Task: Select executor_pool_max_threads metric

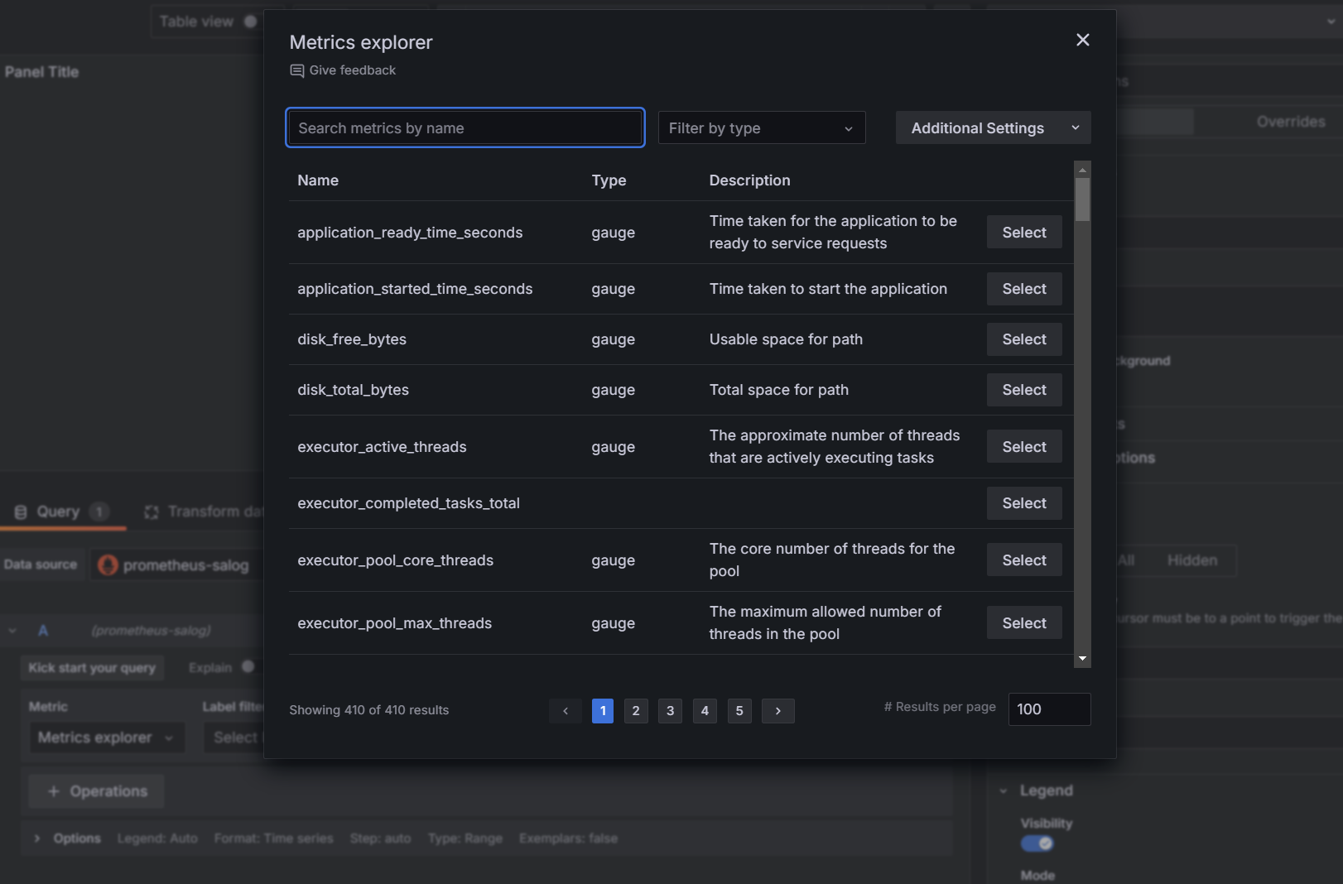Action: (1024, 623)
